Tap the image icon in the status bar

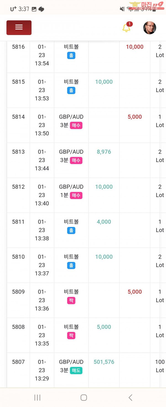tap(34, 9)
